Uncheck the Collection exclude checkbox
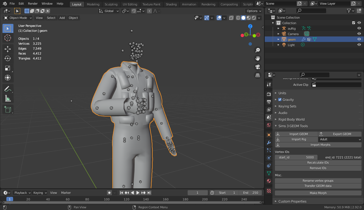The image size is (364, 210). [354, 23]
